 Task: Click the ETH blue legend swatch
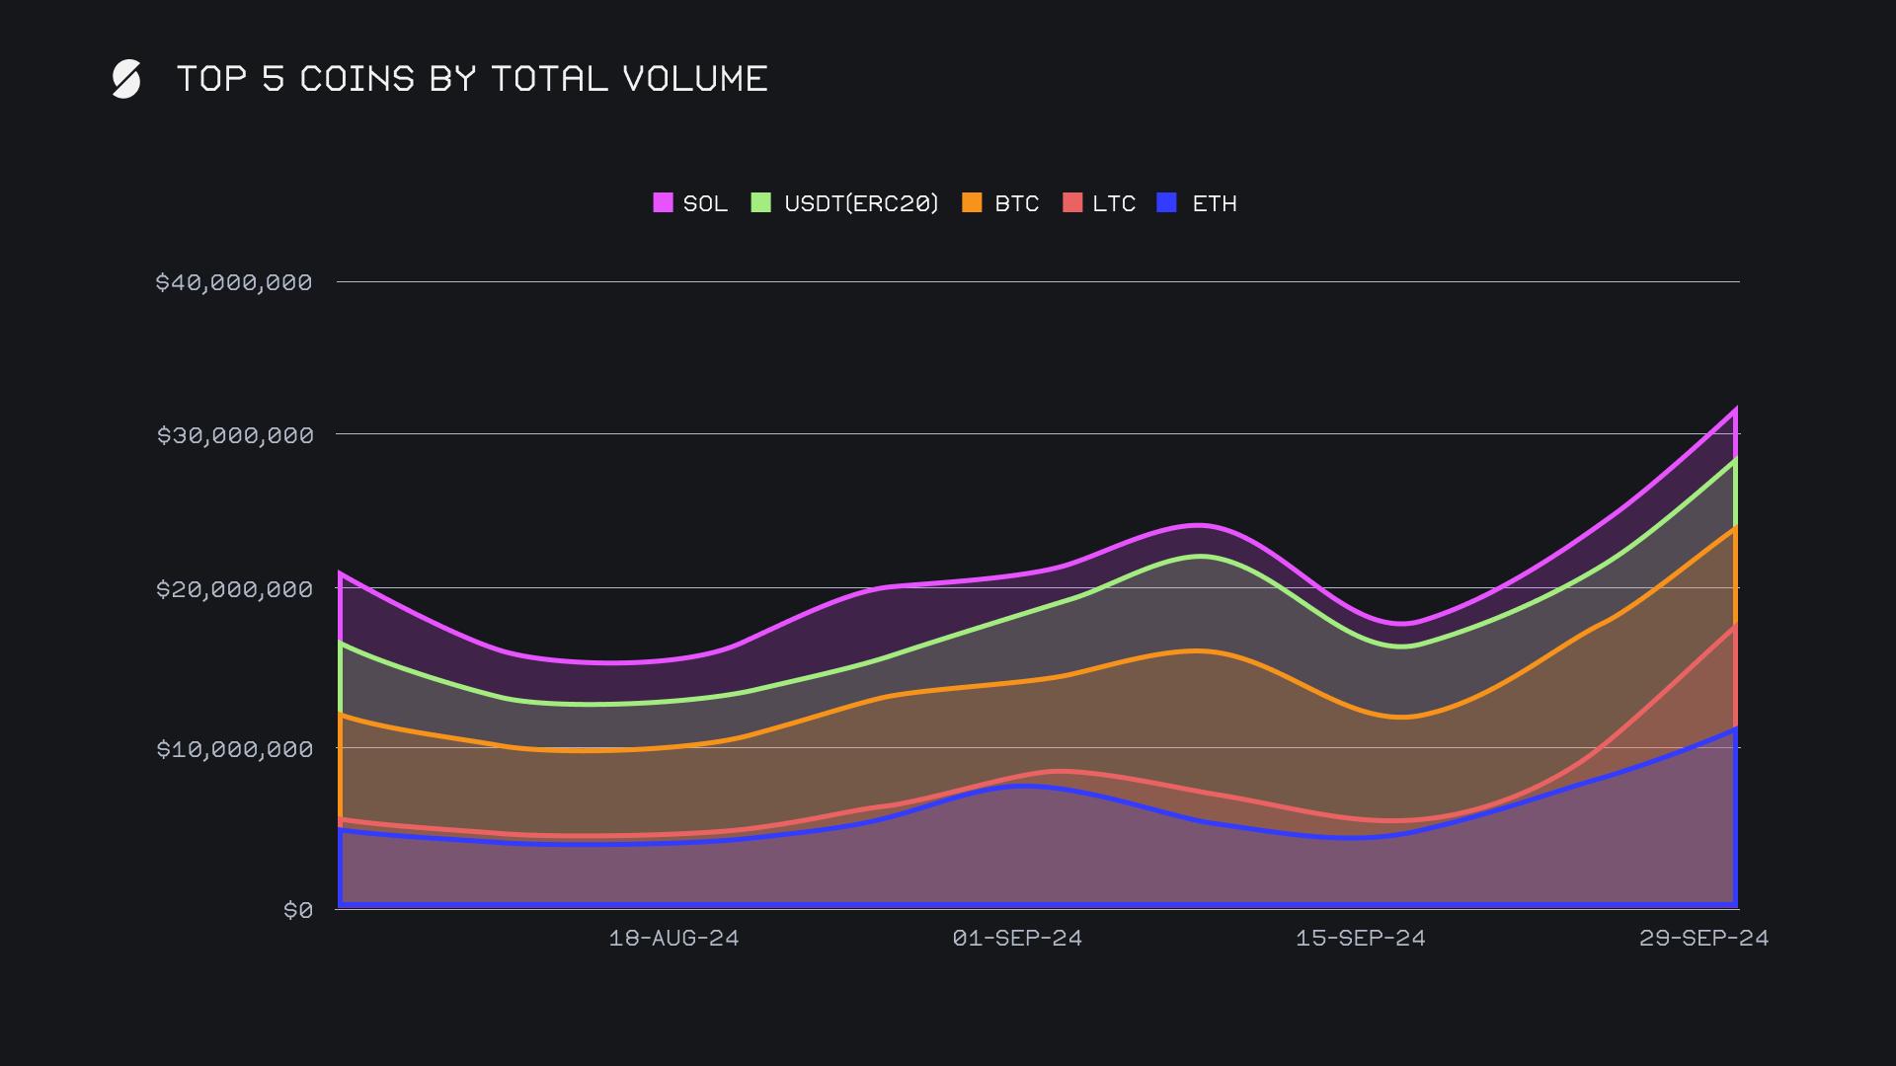1167,203
